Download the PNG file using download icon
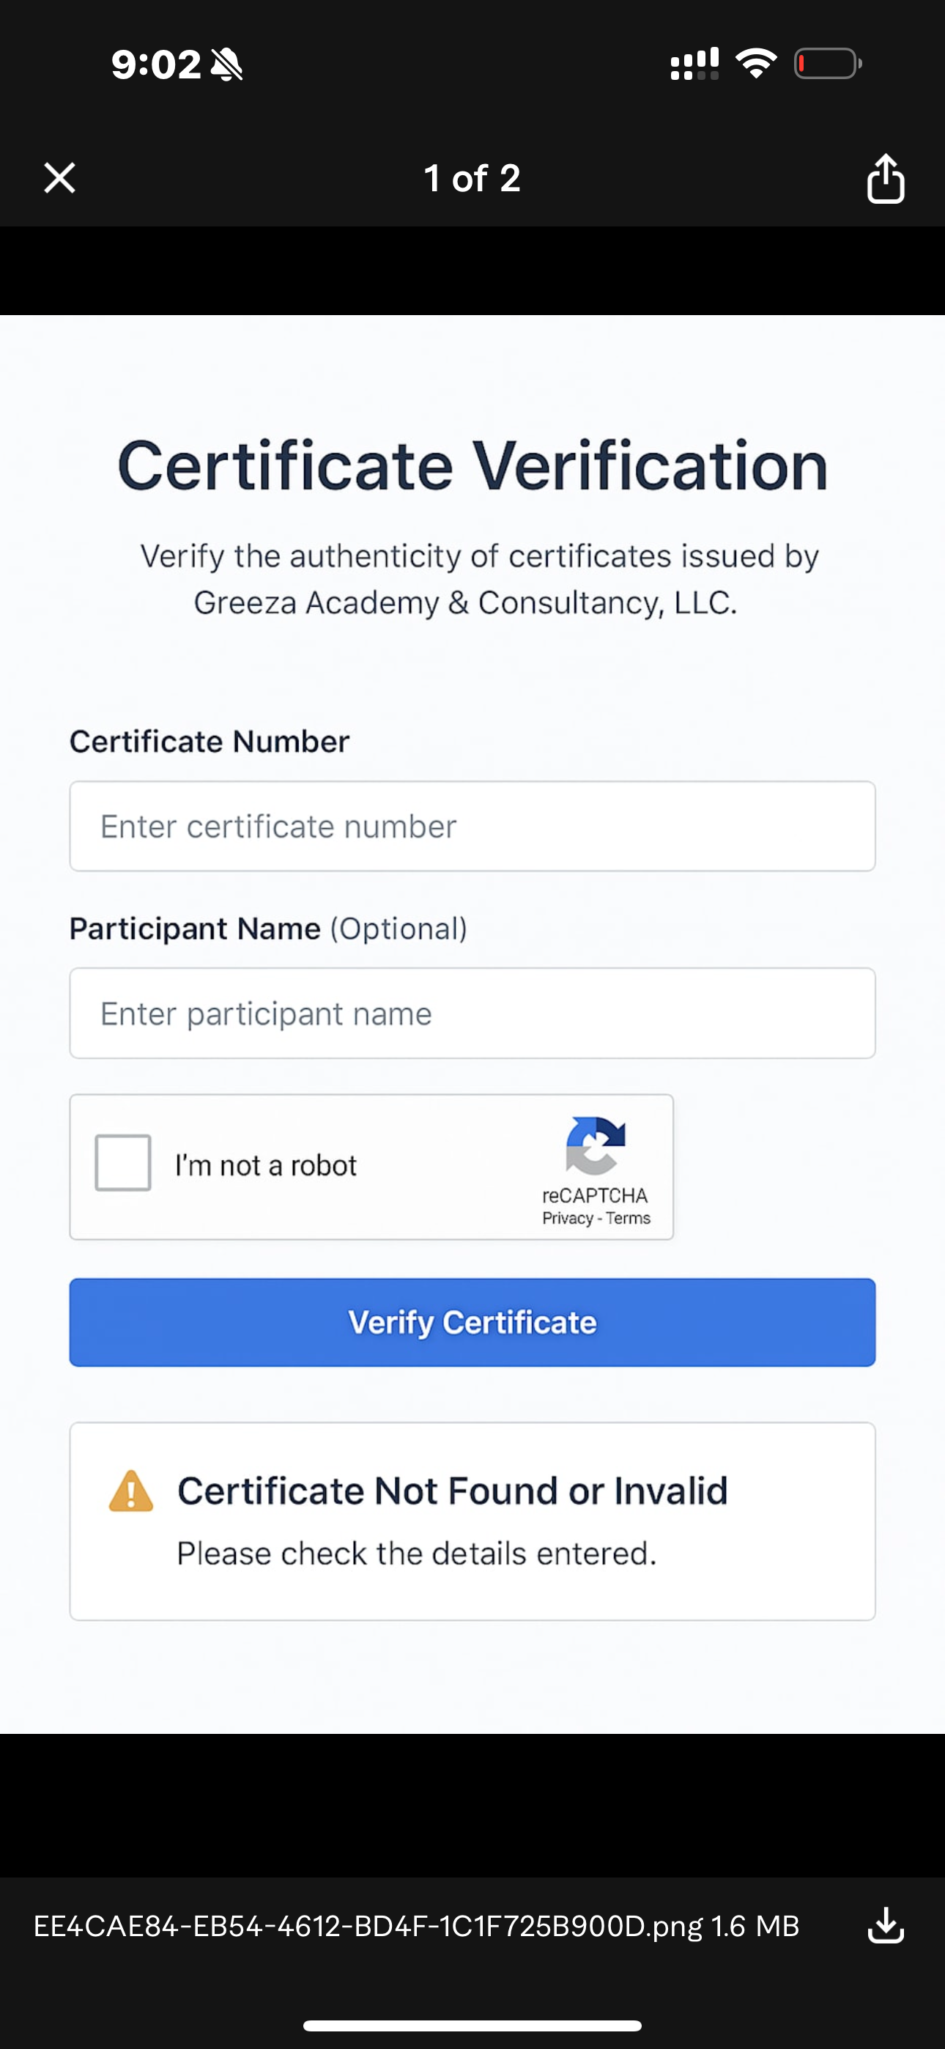 (886, 1926)
